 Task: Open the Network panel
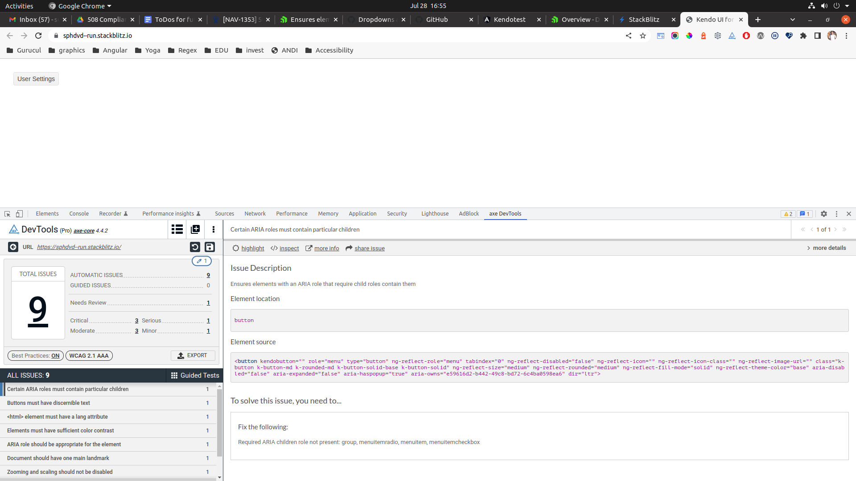point(255,214)
